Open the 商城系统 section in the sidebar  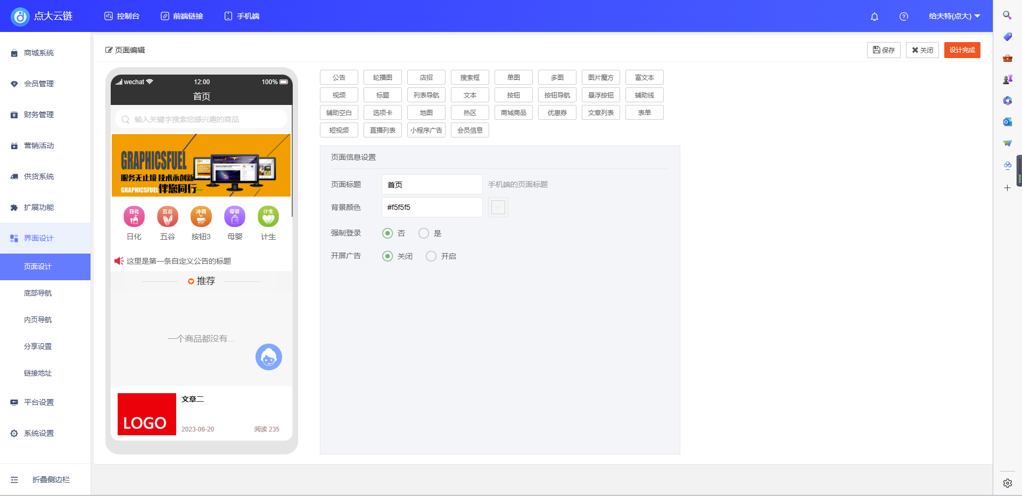coord(38,53)
